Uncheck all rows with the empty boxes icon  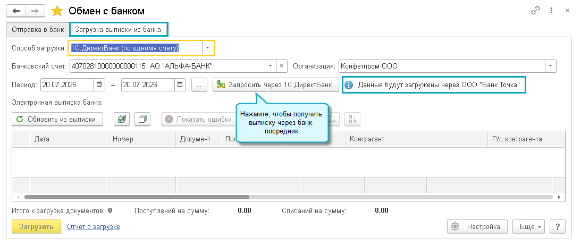click(142, 120)
